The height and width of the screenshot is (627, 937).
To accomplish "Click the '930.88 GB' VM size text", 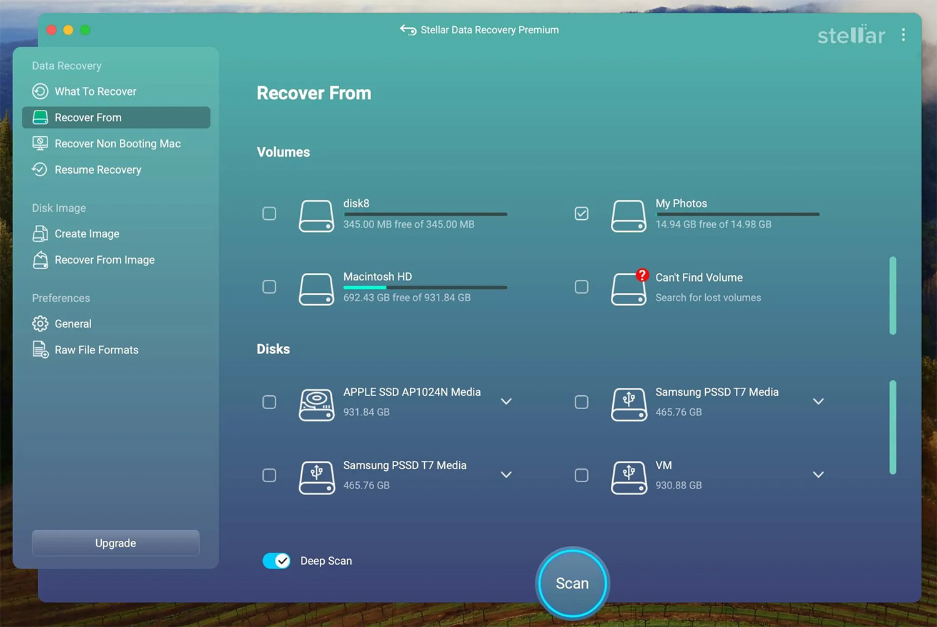I will click(678, 485).
